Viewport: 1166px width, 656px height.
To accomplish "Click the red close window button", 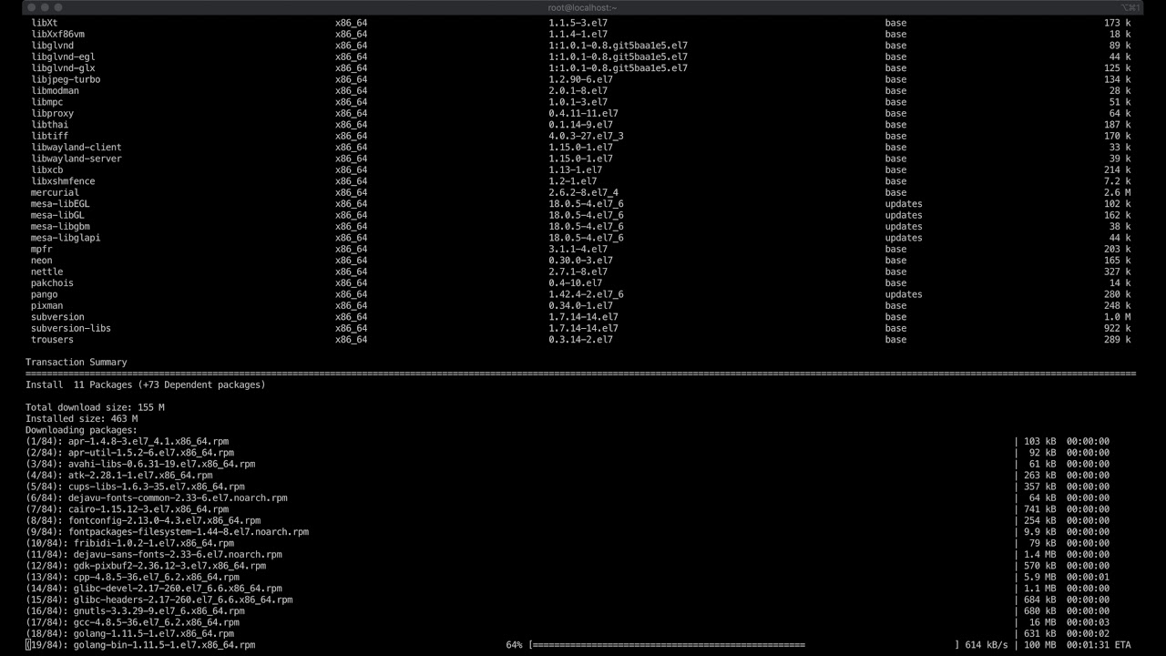I will click(32, 7).
